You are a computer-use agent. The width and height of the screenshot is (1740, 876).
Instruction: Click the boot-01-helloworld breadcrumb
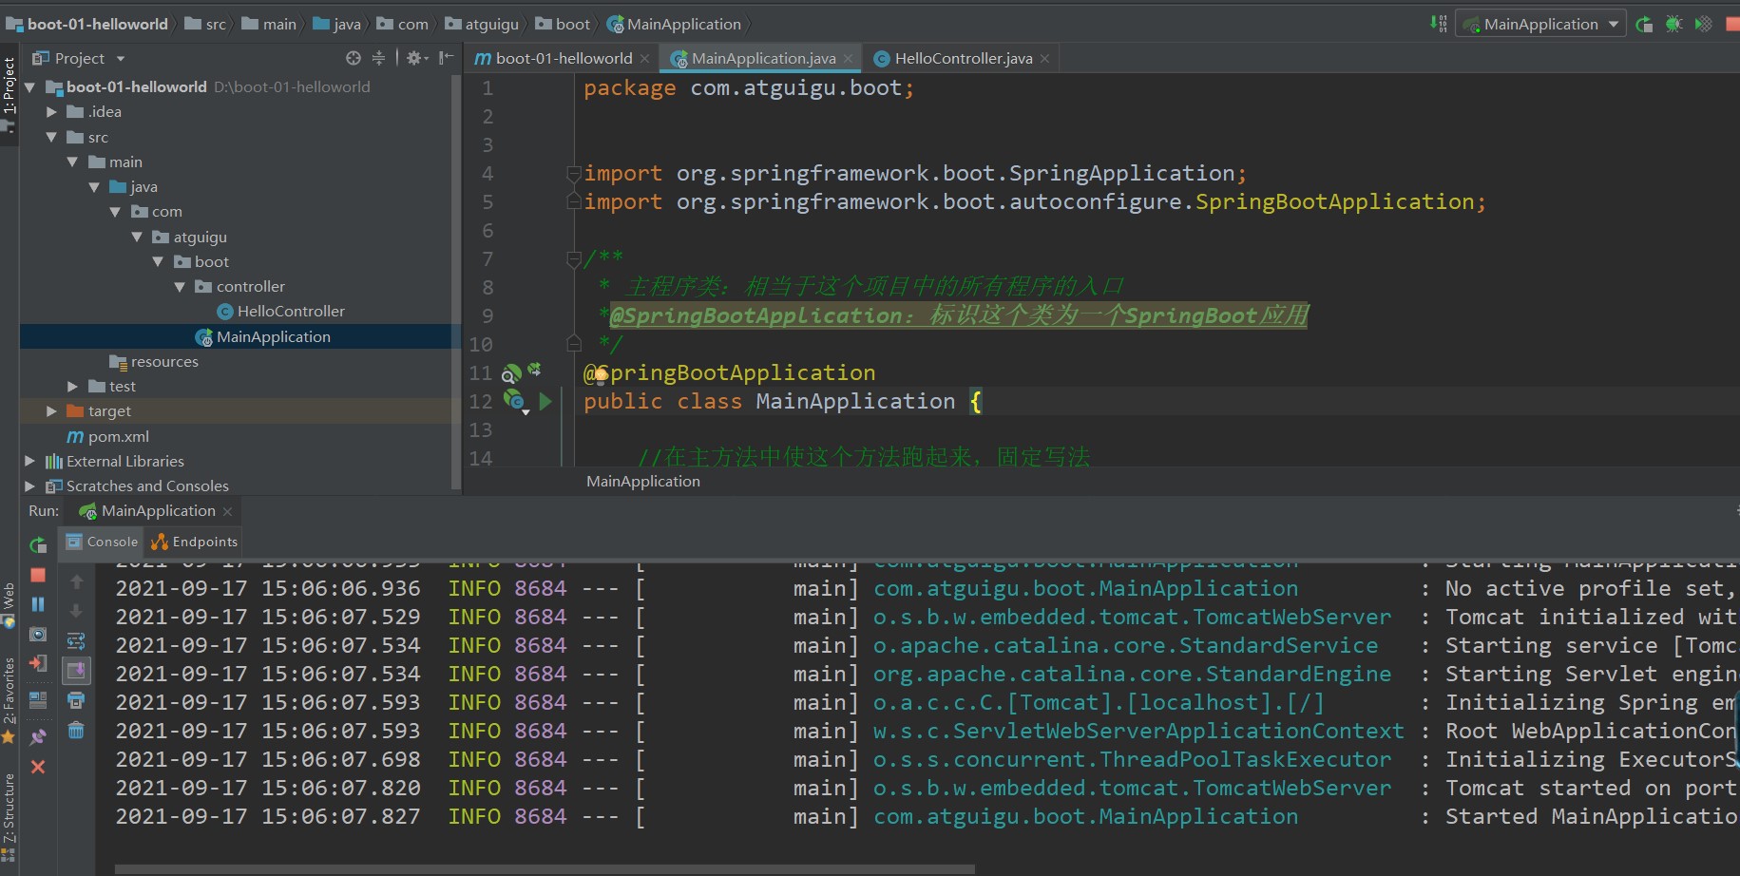87,24
